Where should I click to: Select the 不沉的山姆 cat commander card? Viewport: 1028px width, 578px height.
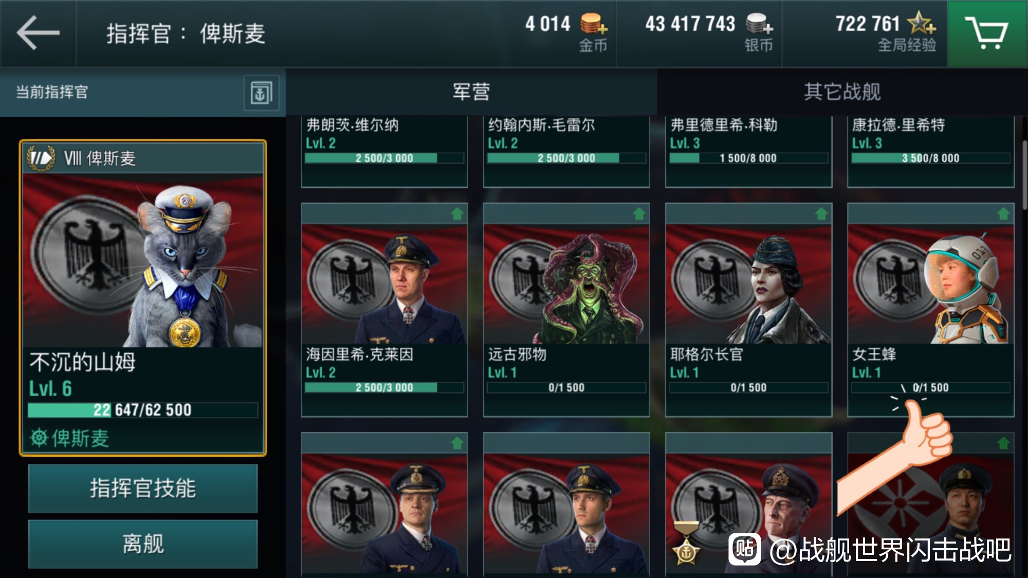tap(143, 298)
